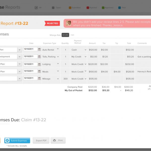Image resolution: width=151 pixels, height=151 pixels.
Task: Click the Report #13-22 title
Action: coord(14,23)
